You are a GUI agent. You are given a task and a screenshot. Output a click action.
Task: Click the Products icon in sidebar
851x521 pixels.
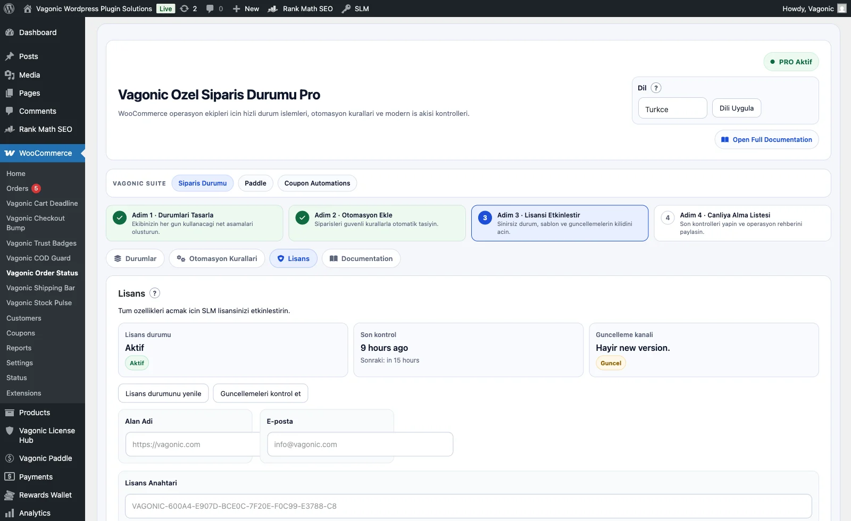pos(10,413)
